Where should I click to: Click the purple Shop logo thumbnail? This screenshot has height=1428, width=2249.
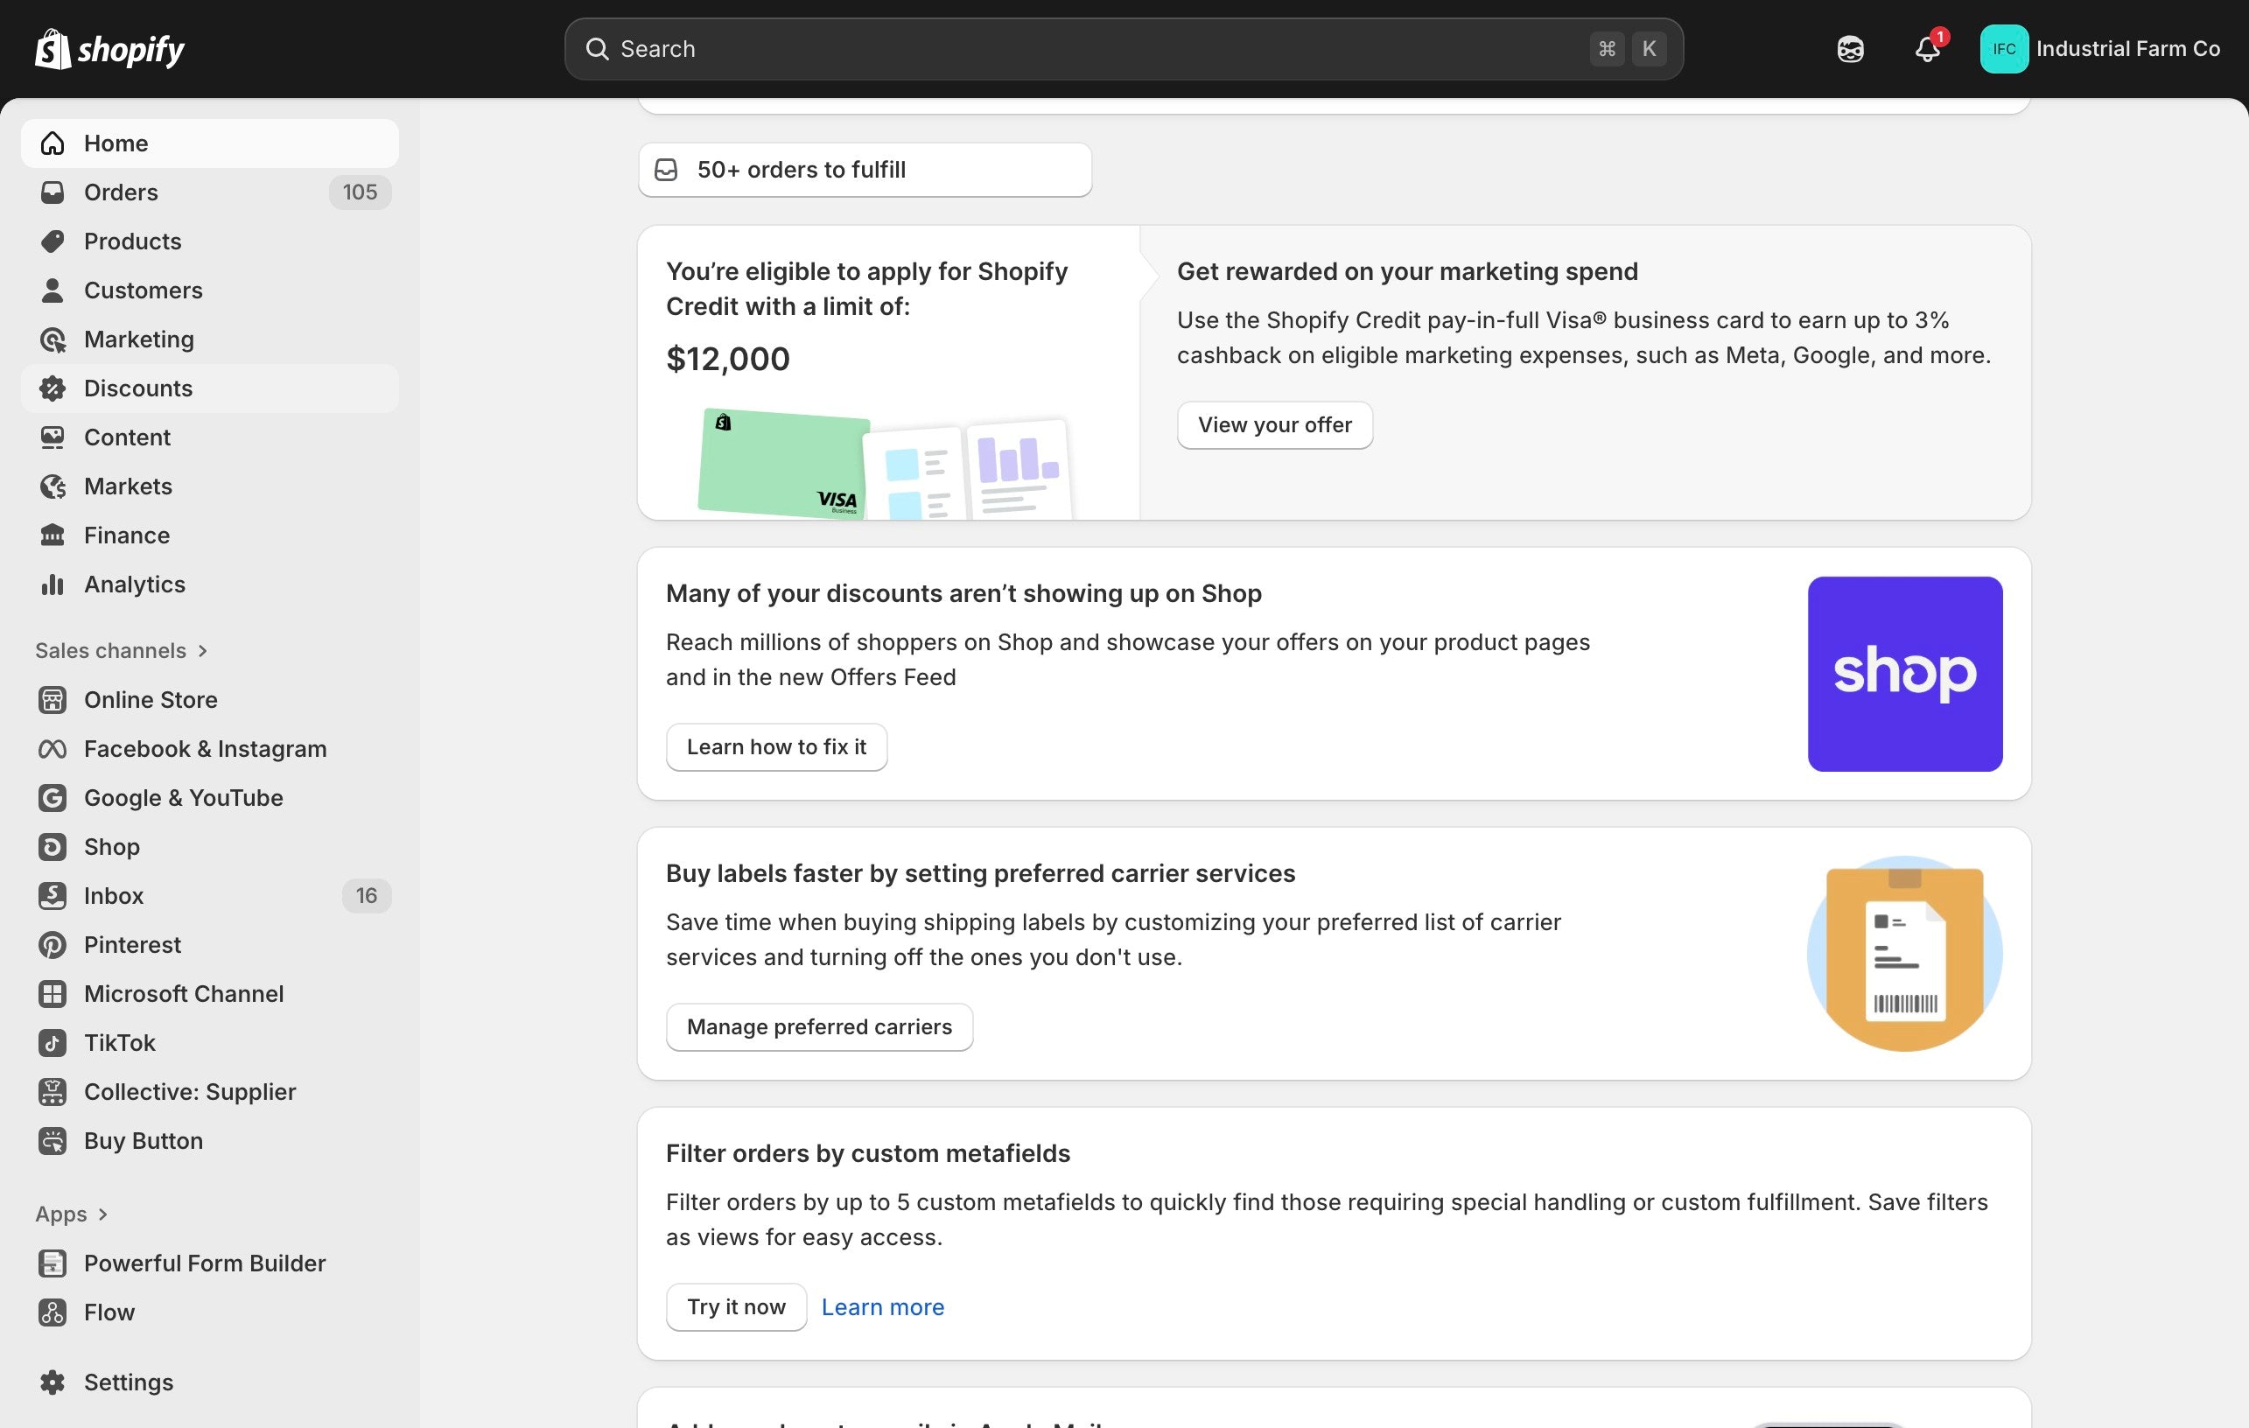coord(1904,674)
